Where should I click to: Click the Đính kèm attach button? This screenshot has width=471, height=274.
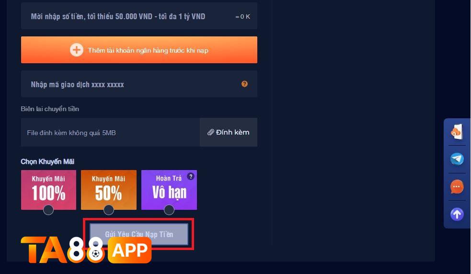tap(229, 132)
